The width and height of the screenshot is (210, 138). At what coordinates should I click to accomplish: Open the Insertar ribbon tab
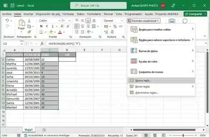click(28, 14)
